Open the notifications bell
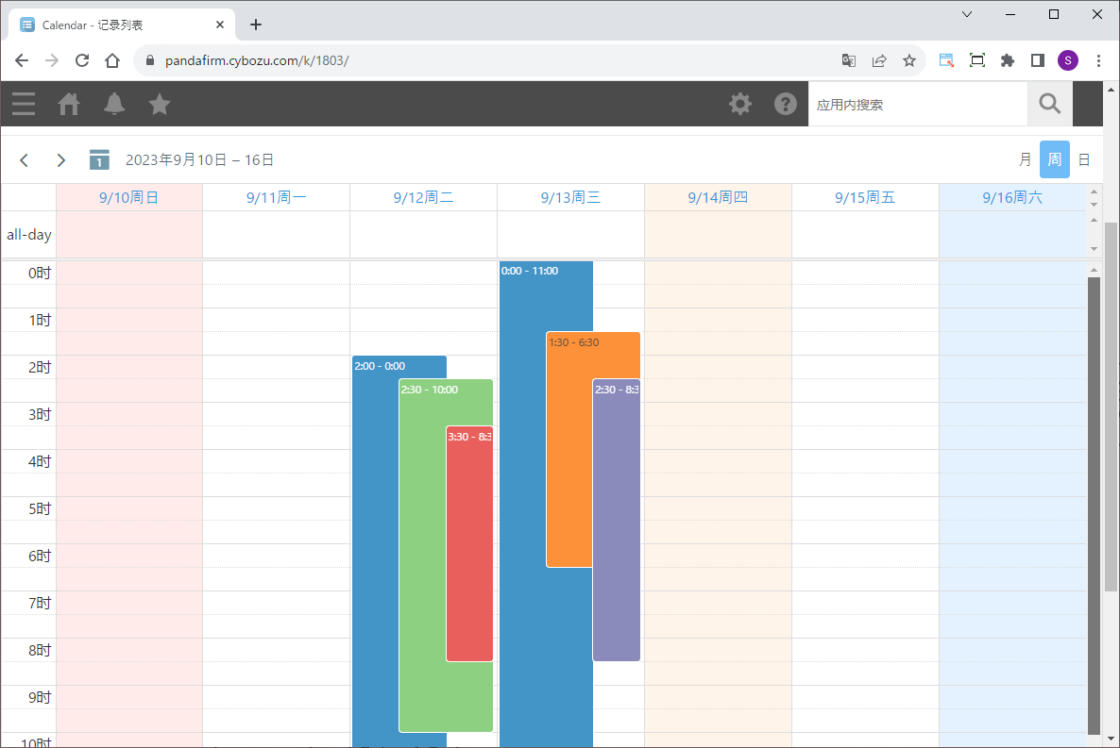 pos(114,104)
